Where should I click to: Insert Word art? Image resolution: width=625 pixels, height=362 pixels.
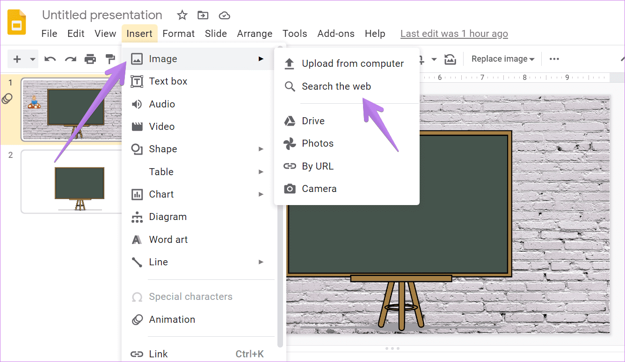click(198, 239)
